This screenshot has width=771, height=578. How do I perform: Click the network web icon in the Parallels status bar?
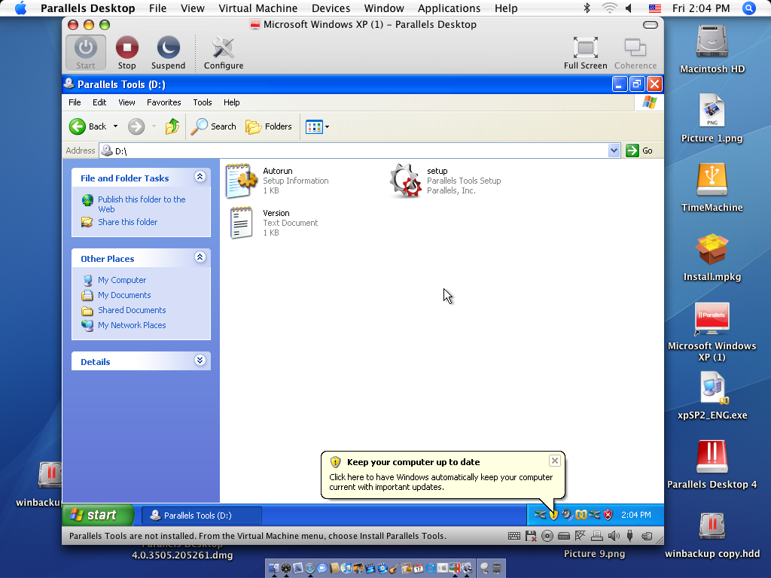point(581,536)
